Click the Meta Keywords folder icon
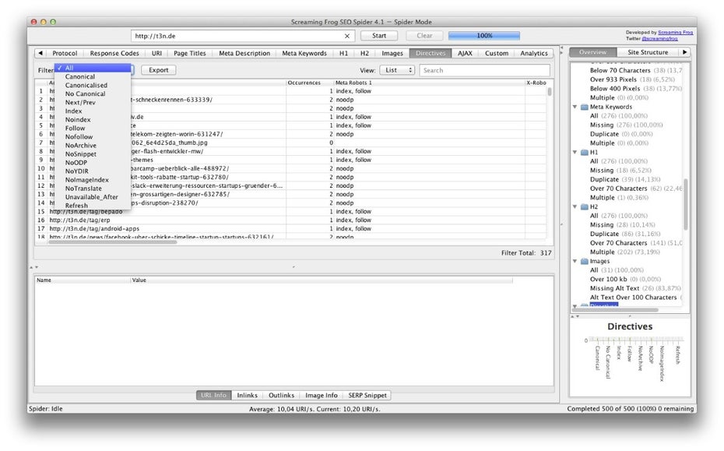The width and height of the screenshot is (724, 451). [x=584, y=107]
